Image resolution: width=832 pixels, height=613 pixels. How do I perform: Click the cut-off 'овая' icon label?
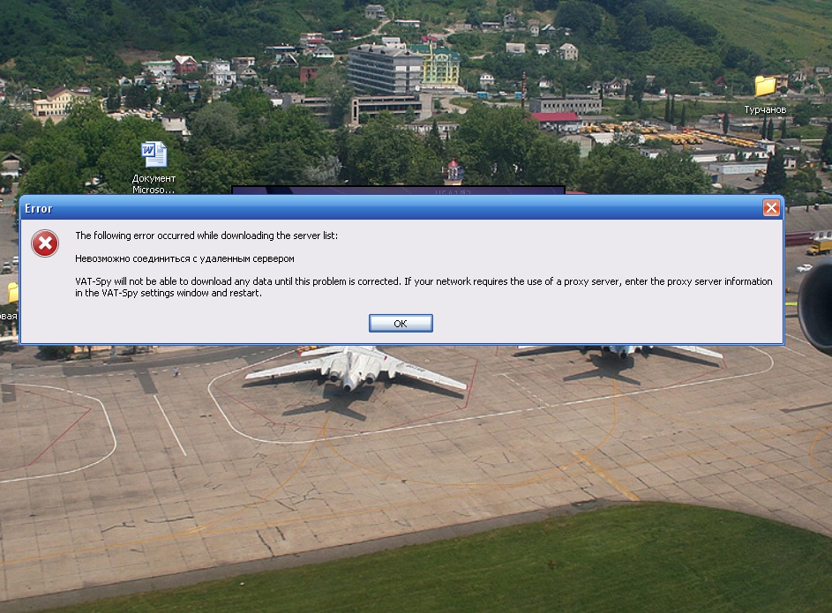[x=9, y=316]
